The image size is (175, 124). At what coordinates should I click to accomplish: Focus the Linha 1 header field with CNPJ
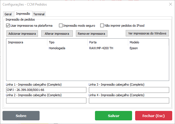(x=46, y=90)
